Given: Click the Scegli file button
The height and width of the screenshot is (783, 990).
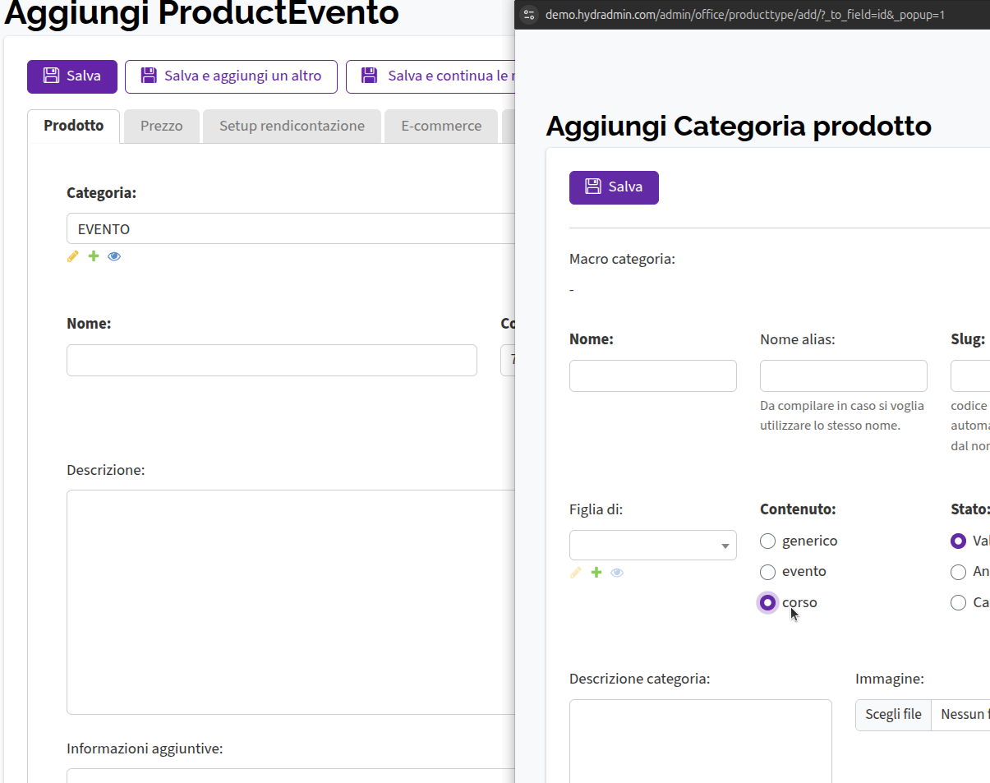Looking at the screenshot, I should 893,715.
